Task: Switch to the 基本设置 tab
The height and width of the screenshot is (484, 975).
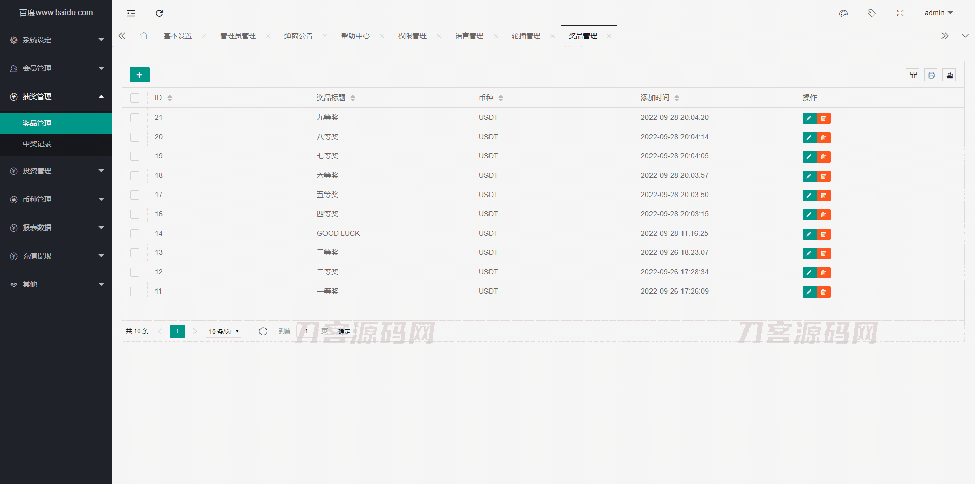Action: click(x=177, y=35)
